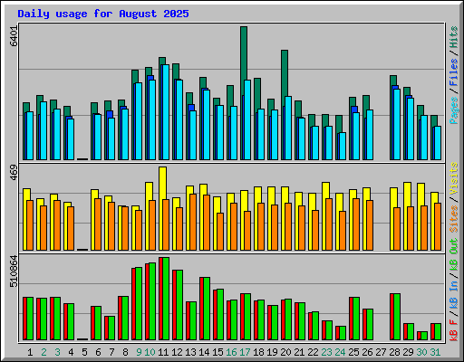Select the tallest green kB Out bar on day 11
Screen dimensions: 464x362
pos(166,299)
